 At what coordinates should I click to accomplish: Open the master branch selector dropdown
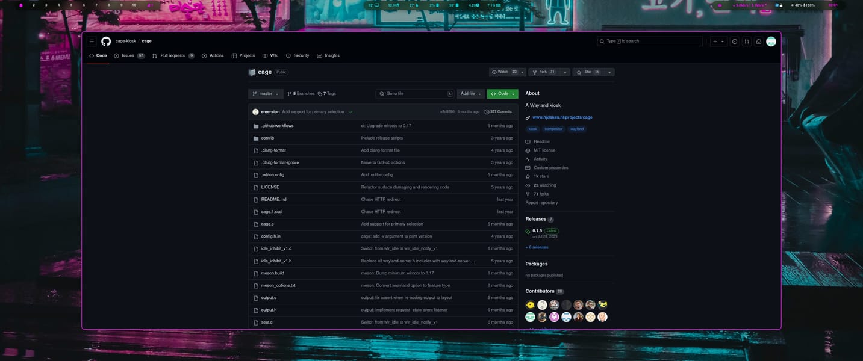pyautogui.click(x=266, y=94)
